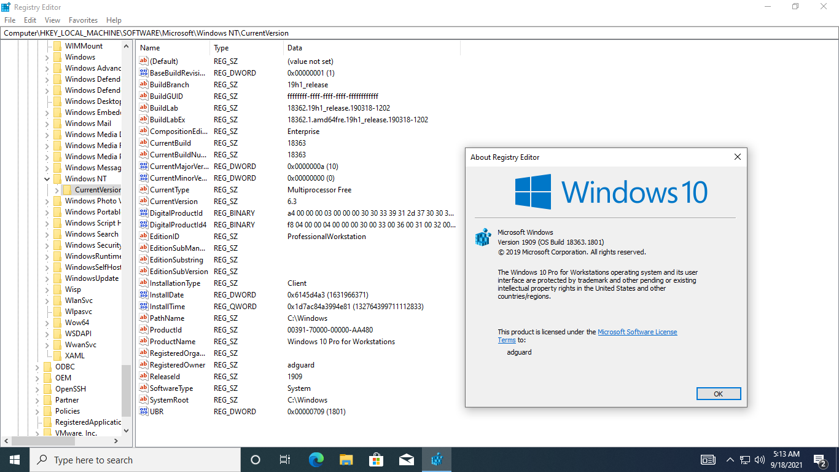The width and height of the screenshot is (839, 472).
Task: Click the (Default) value icon
Action: click(144, 61)
